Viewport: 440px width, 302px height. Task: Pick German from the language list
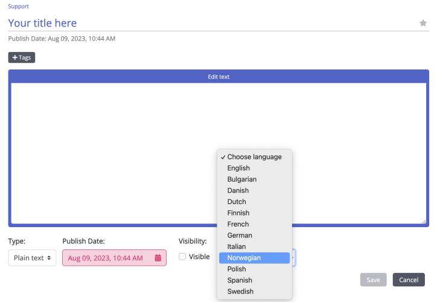[x=240, y=236]
